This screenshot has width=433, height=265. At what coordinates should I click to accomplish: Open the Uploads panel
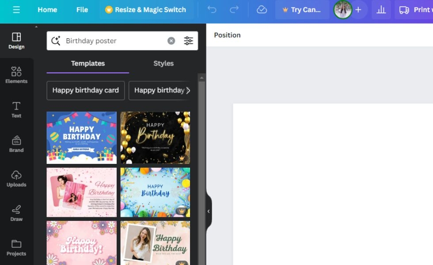(x=16, y=178)
